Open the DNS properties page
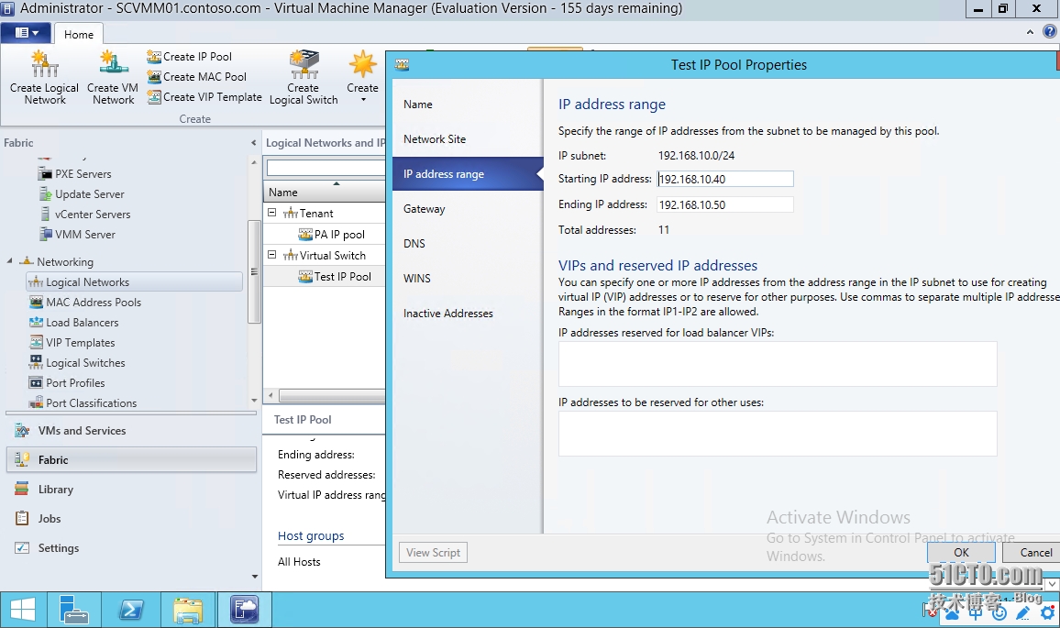This screenshot has width=1060, height=628. point(468,243)
